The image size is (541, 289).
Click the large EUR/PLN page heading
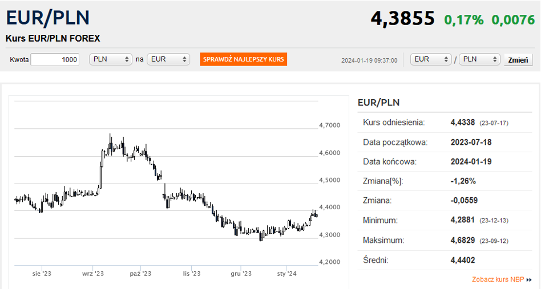48,18
